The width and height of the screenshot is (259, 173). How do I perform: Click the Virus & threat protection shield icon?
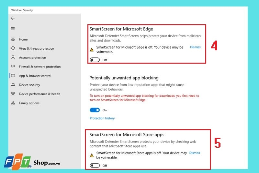tap(13, 48)
